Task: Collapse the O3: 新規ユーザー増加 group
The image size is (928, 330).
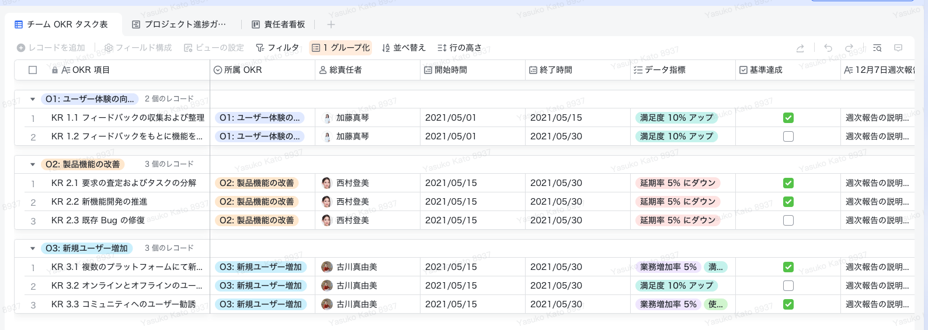Action: pos(33,248)
